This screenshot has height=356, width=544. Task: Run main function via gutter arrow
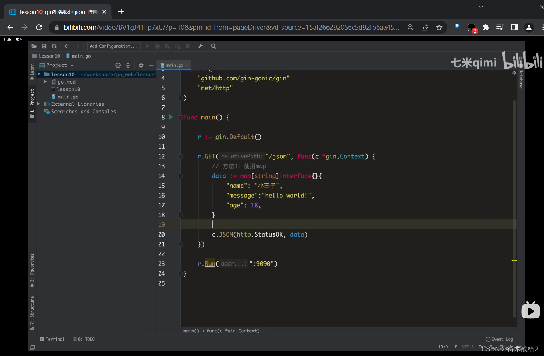pyautogui.click(x=171, y=117)
